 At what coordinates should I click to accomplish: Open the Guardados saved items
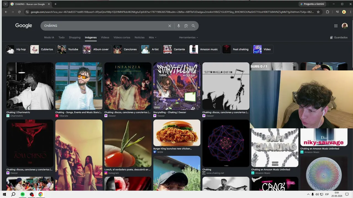339,37
